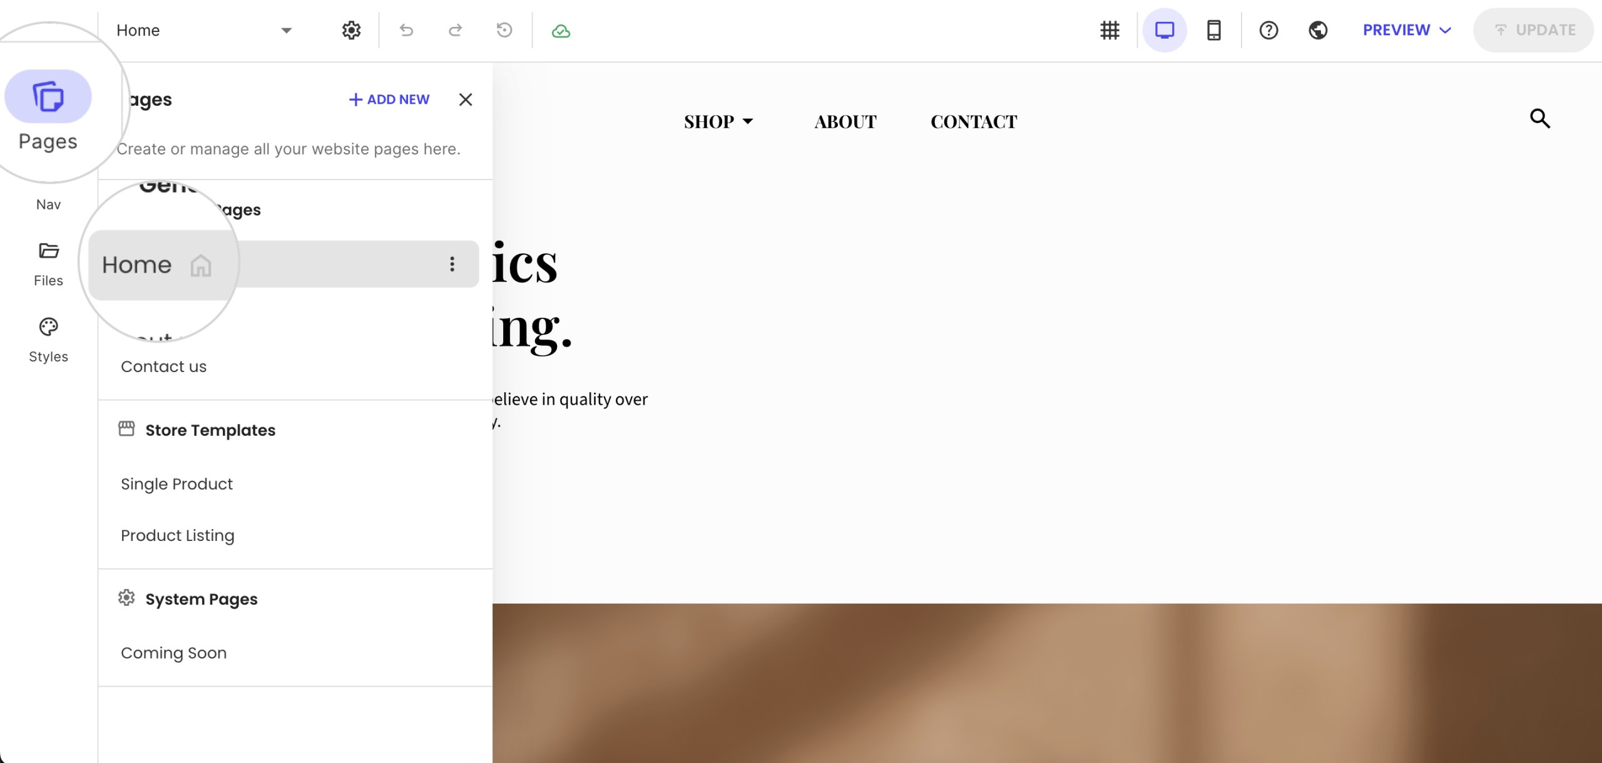Image resolution: width=1602 pixels, height=763 pixels.
Task: Open version history icon
Action: [x=504, y=30]
